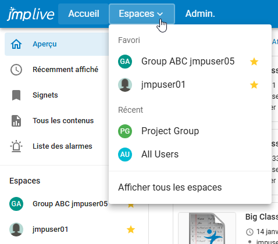This screenshot has width=278, height=244.
Task: Open the Admin. tab
Action: click(200, 14)
